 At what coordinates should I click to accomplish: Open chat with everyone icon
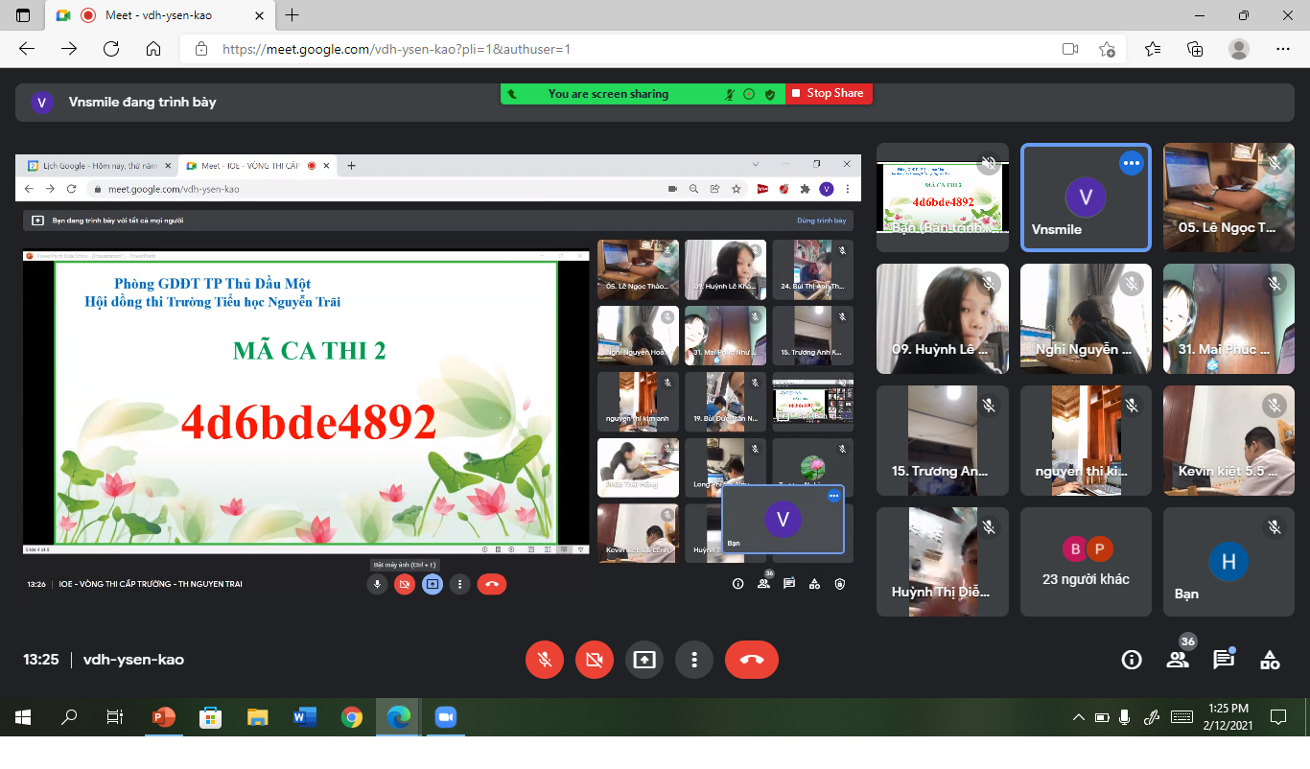pyautogui.click(x=1224, y=660)
